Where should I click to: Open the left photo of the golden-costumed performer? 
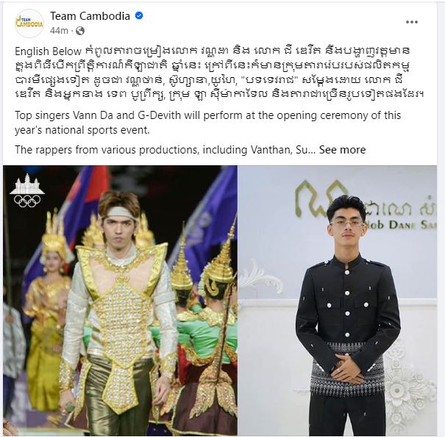(x=120, y=300)
